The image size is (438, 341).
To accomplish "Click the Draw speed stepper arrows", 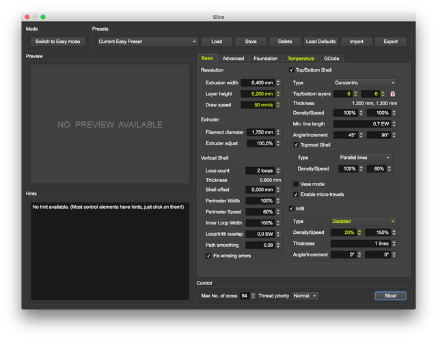I will coord(278,105).
